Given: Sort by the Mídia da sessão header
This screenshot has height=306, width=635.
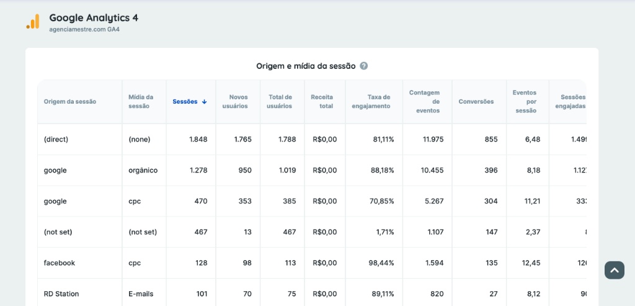Looking at the screenshot, I should tap(141, 102).
